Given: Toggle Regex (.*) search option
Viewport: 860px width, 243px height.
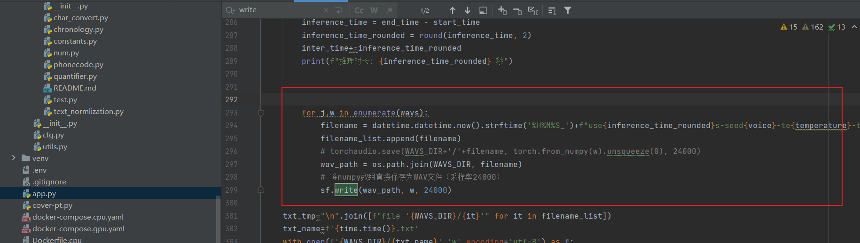Looking at the screenshot, I should [389, 10].
